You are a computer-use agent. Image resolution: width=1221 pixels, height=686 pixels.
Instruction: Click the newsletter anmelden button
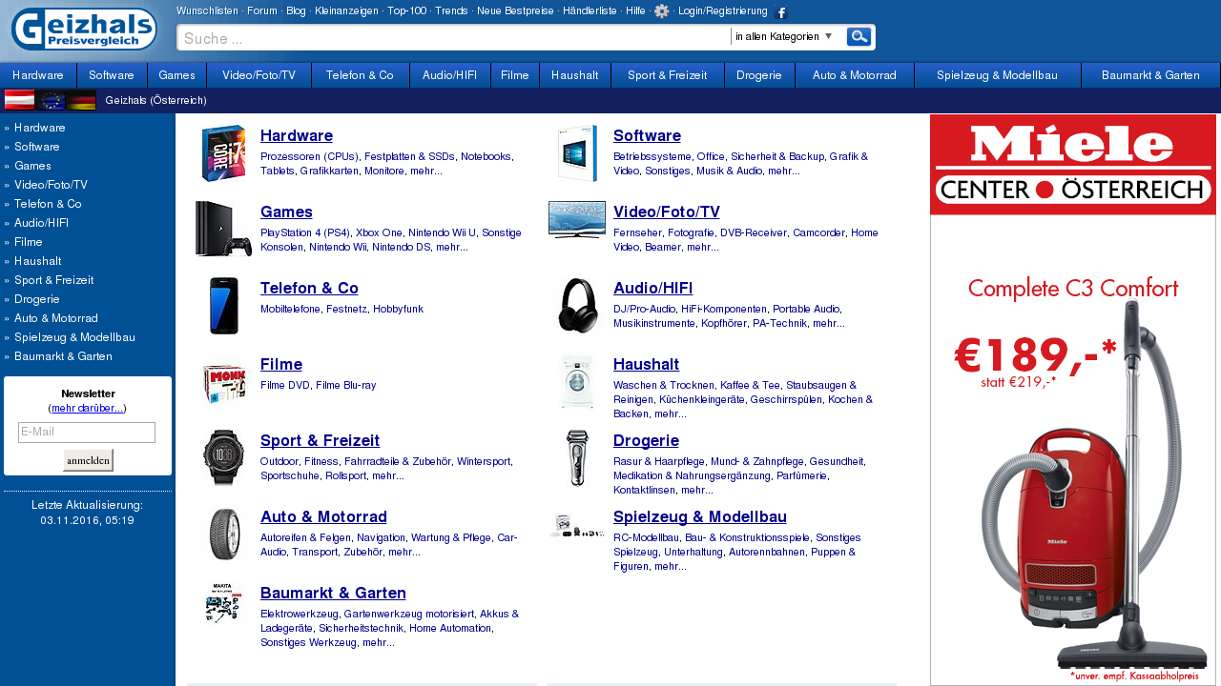click(x=88, y=460)
